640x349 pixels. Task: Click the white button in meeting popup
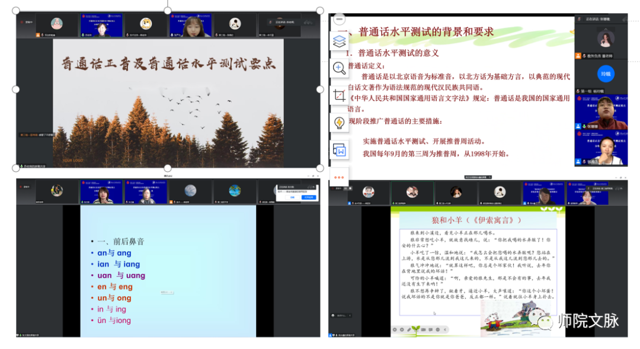point(293,197)
